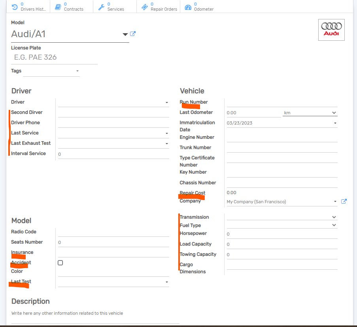
Task: Open the Company external link icon
Action: 344,202
